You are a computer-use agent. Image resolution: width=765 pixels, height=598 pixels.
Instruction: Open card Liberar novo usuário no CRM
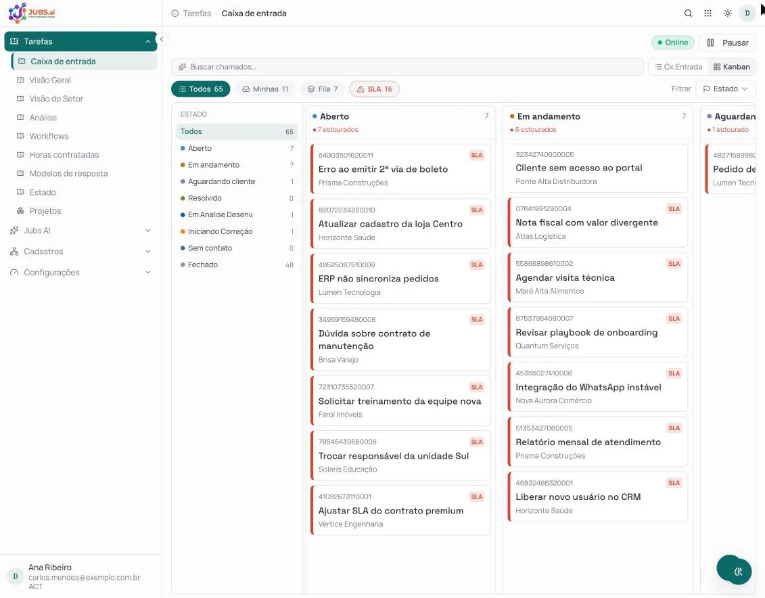pyautogui.click(x=598, y=497)
